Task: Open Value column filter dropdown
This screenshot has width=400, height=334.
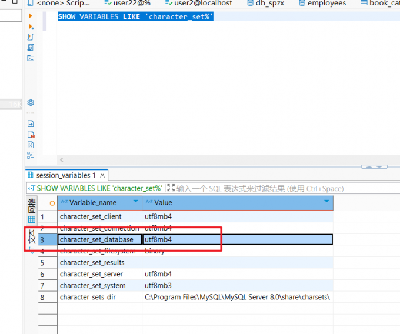Action: pyautogui.click(x=326, y=202)
